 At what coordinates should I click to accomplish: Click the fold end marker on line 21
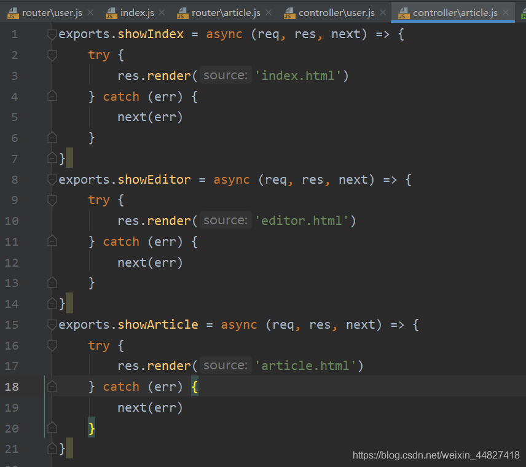point(52,449)
